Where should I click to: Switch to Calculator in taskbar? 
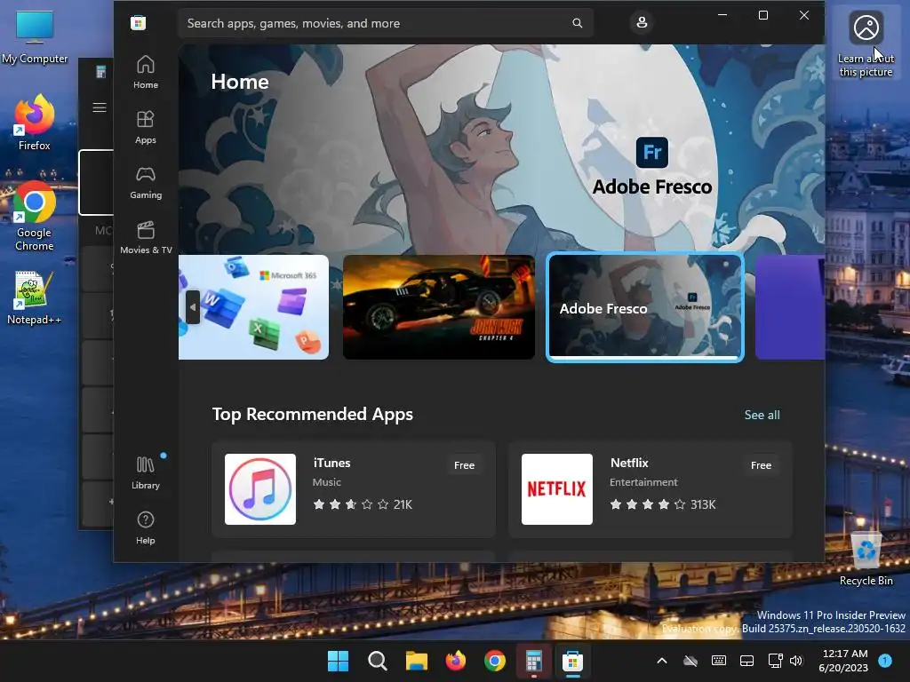(534, 661)
